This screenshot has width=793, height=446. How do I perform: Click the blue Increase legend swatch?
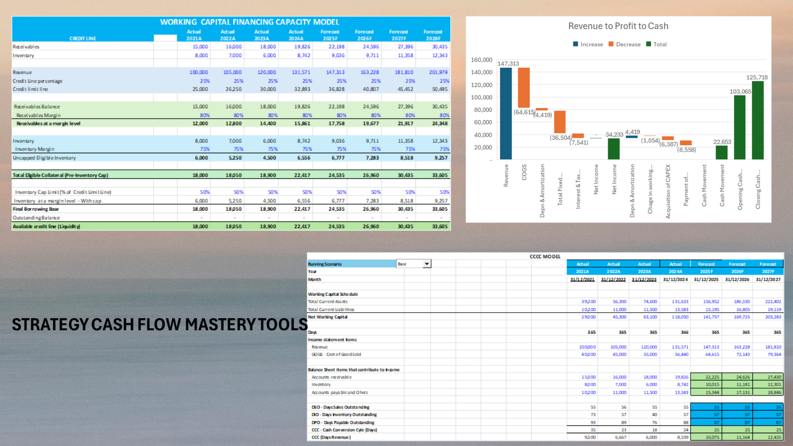(576, 44)
